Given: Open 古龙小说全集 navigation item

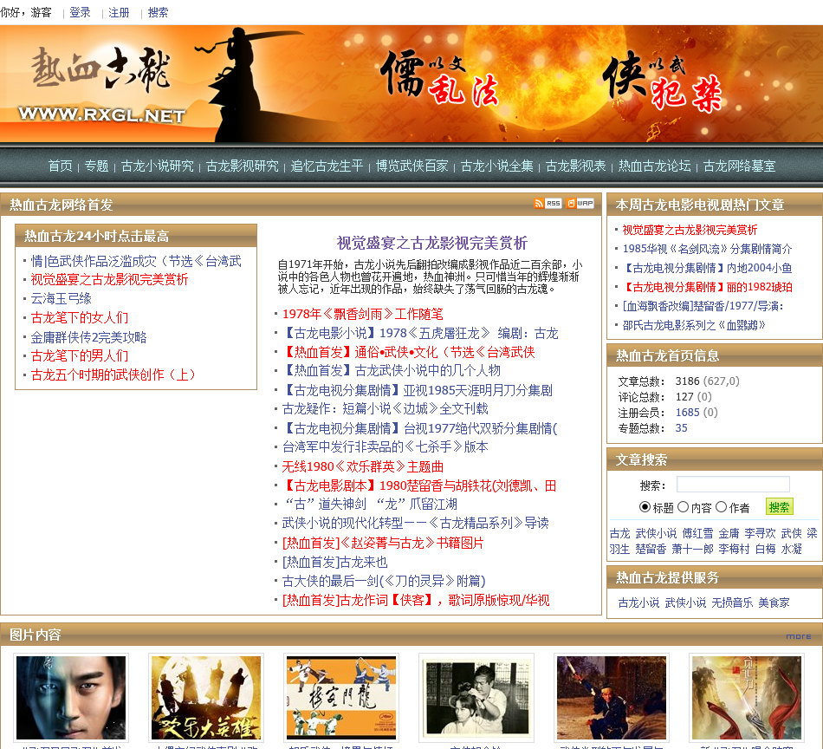Looking at the screenshot, I should [x=497, y=166].
